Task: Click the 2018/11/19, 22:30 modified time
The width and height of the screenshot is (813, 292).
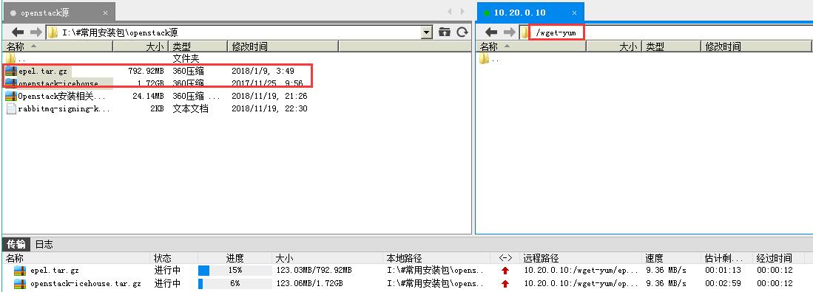Action: click(x=269, y=108)
